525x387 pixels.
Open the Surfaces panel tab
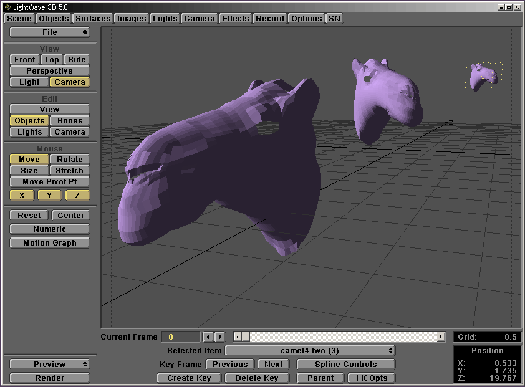pyautogui.click(x=93, y=19)
